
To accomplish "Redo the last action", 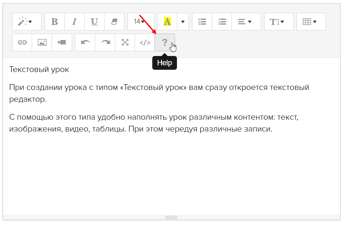I will pyautogui.click(x=105, y=43).
